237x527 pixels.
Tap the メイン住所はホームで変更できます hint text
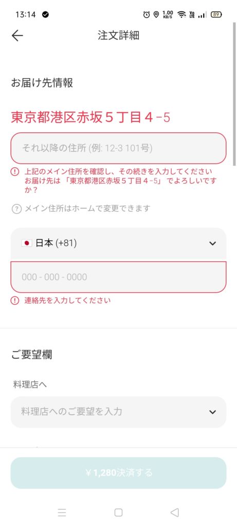point(87,209)
